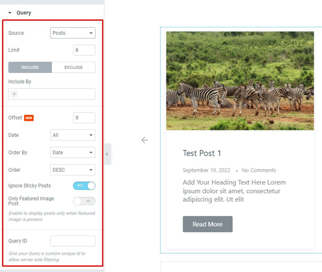This screenshot has height=272, width=322.
Task: Click the Read More button
Action: pos(208,224)
